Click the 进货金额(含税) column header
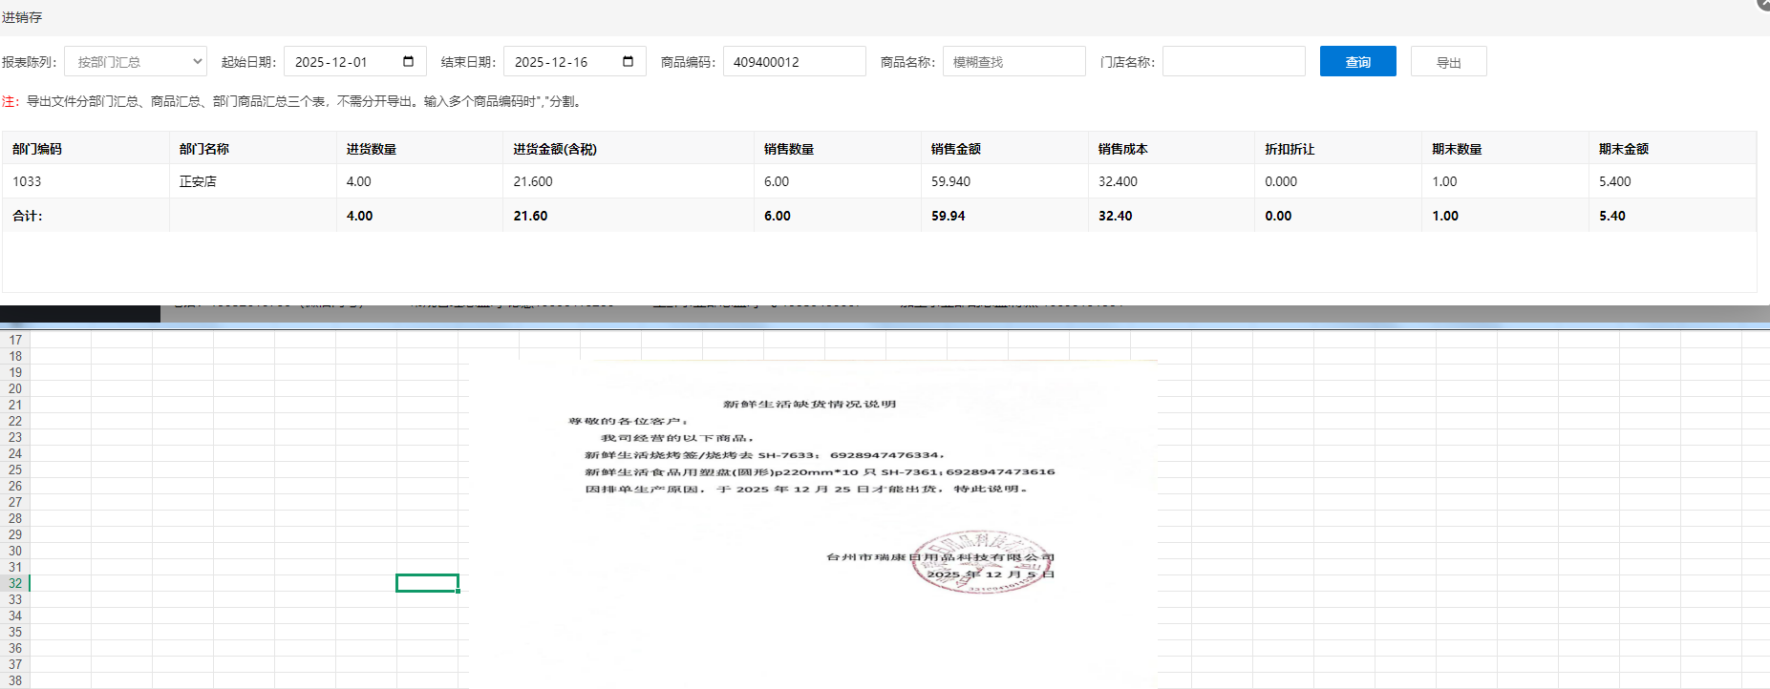 tap(555, 149)
